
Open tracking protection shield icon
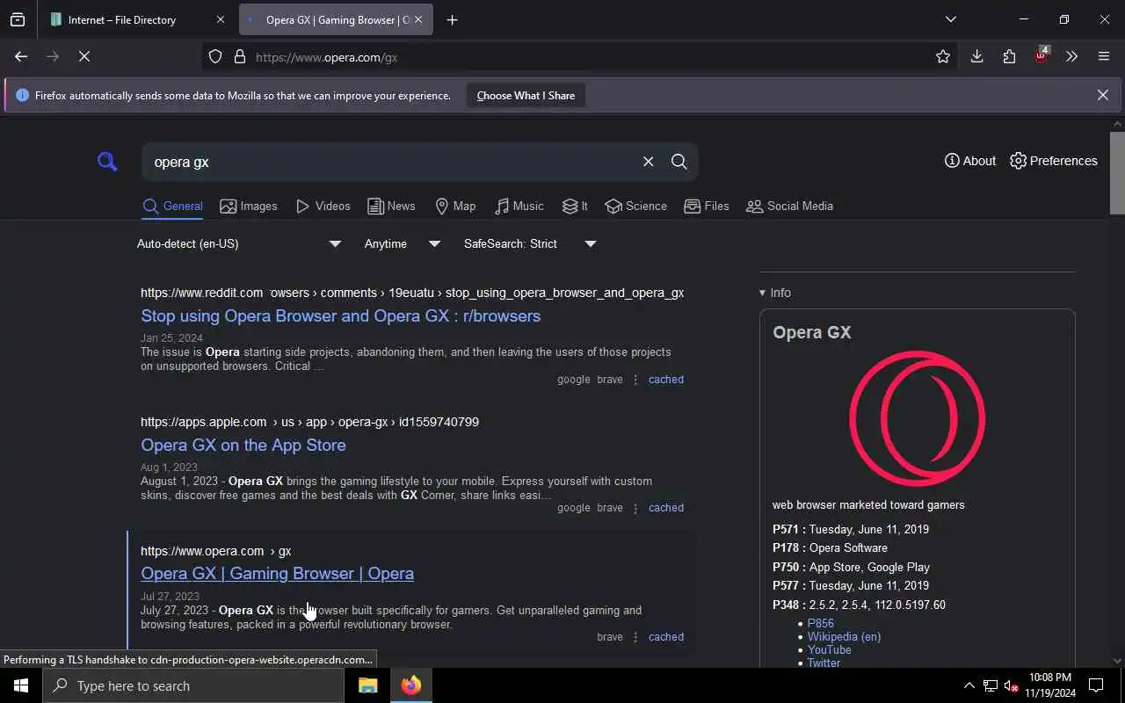215,57
